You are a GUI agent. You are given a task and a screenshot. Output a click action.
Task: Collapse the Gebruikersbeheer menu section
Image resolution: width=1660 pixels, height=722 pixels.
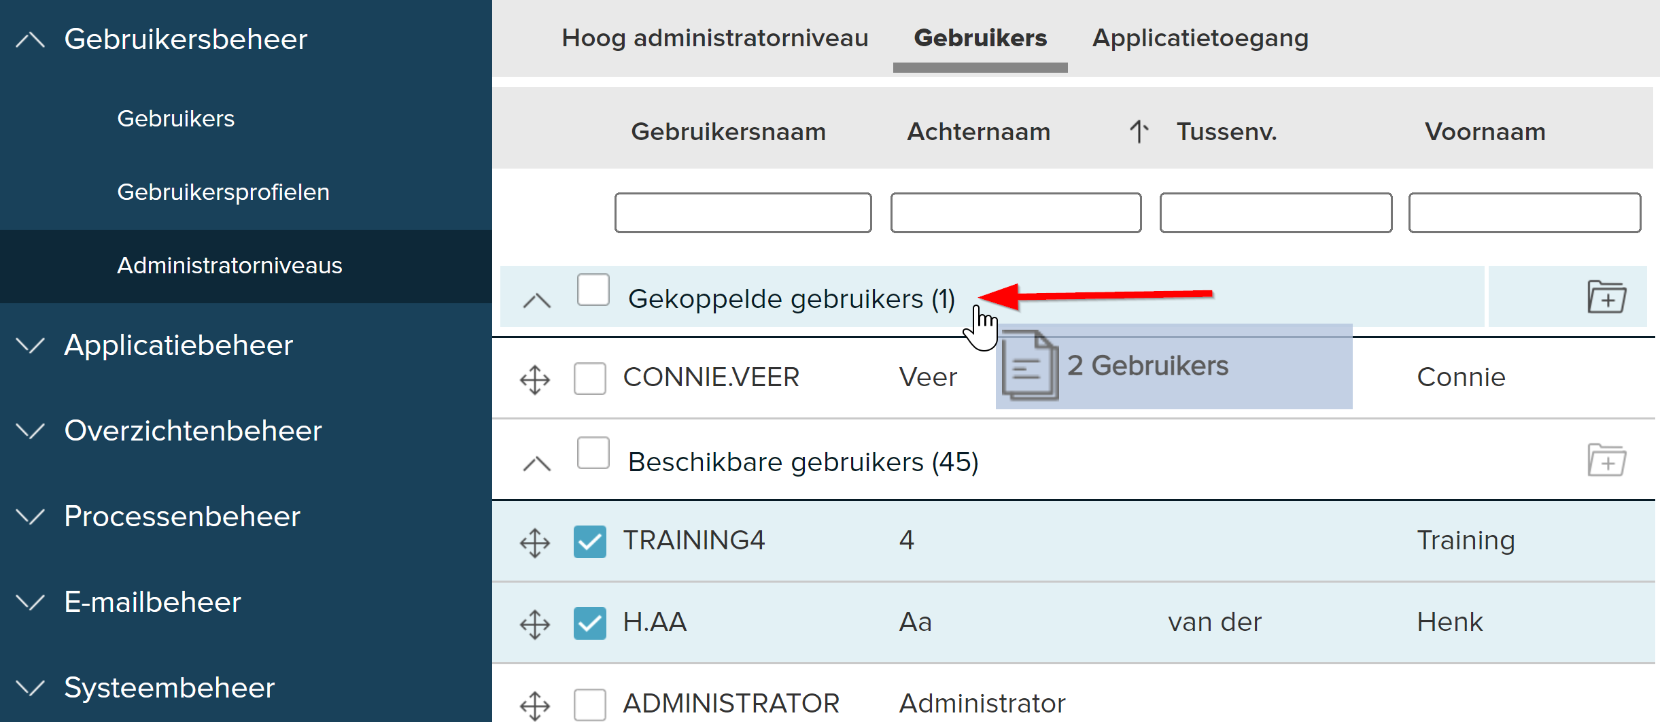pyautogui.click(x=30, y=40)
